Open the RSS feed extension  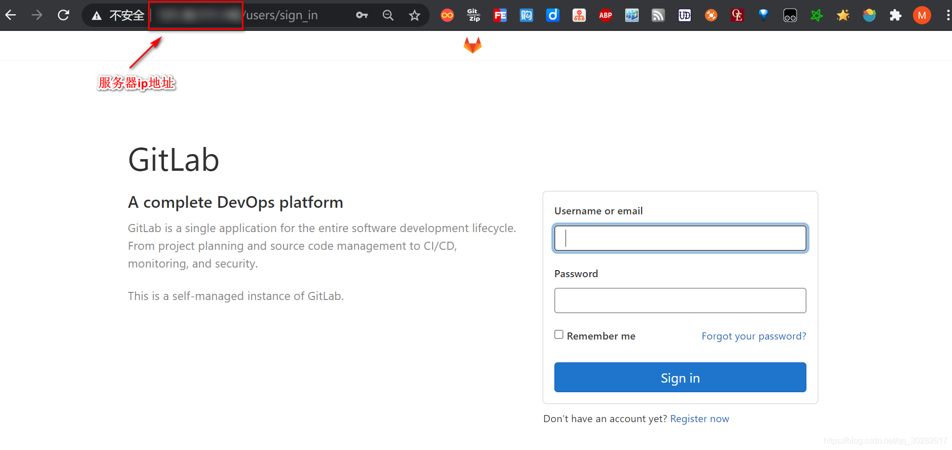pos(658,15)
